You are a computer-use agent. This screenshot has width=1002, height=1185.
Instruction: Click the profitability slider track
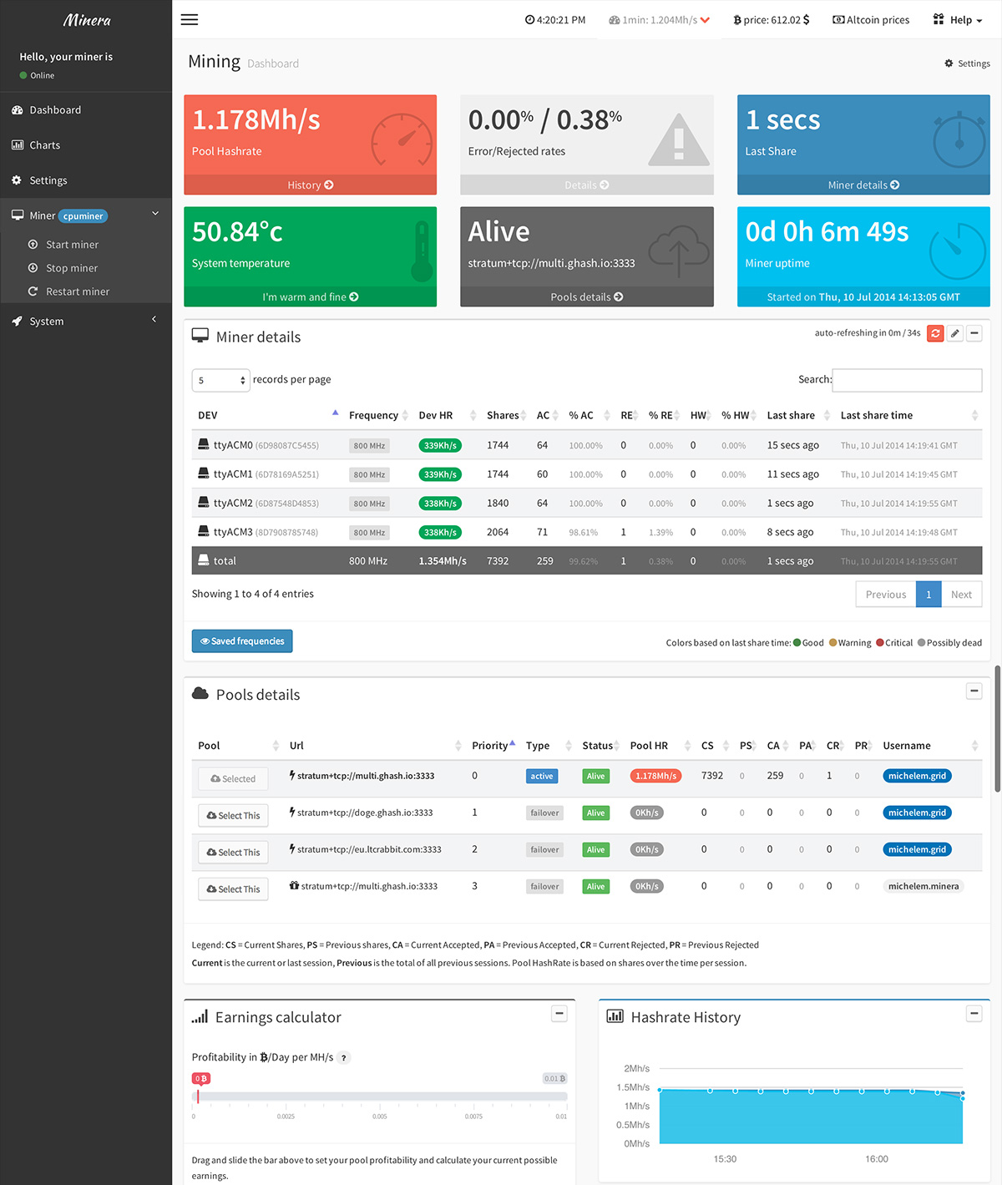pyautogui.click(x=380, y=1096)
